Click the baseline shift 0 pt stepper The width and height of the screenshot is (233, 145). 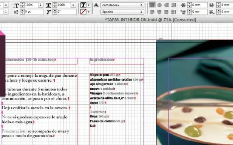click(x=22, y=12)
